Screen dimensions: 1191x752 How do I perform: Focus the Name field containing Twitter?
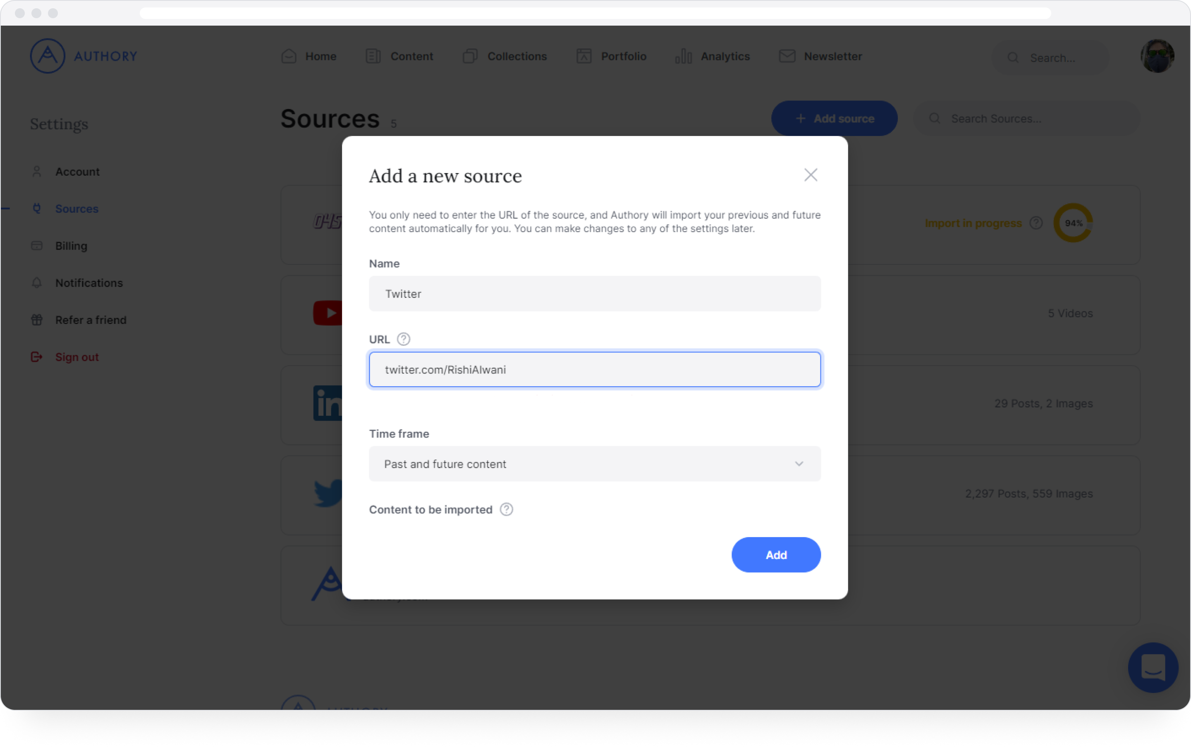point(595,293)
